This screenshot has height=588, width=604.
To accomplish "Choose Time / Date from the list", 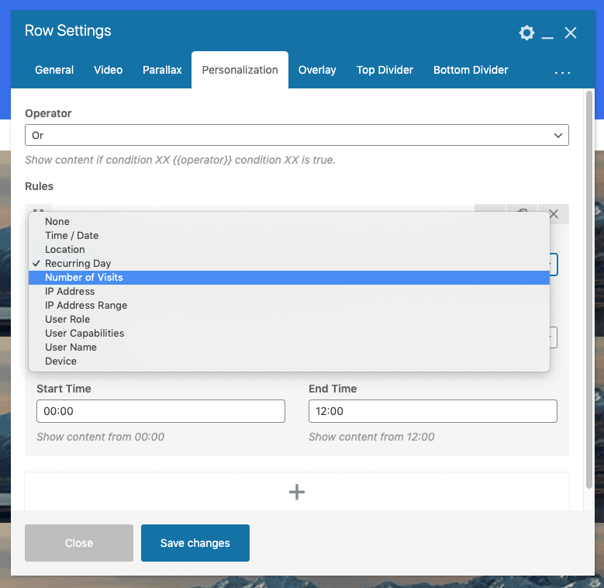I will (71, 236).
